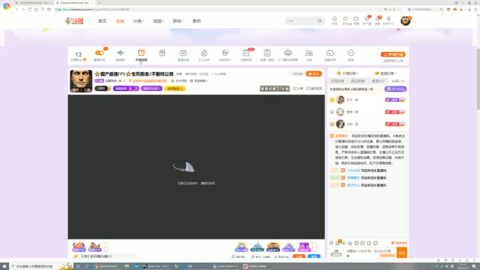Switch to the 周活跃度 tab
This screenshot has height=270, width=480.
(358, 81)
